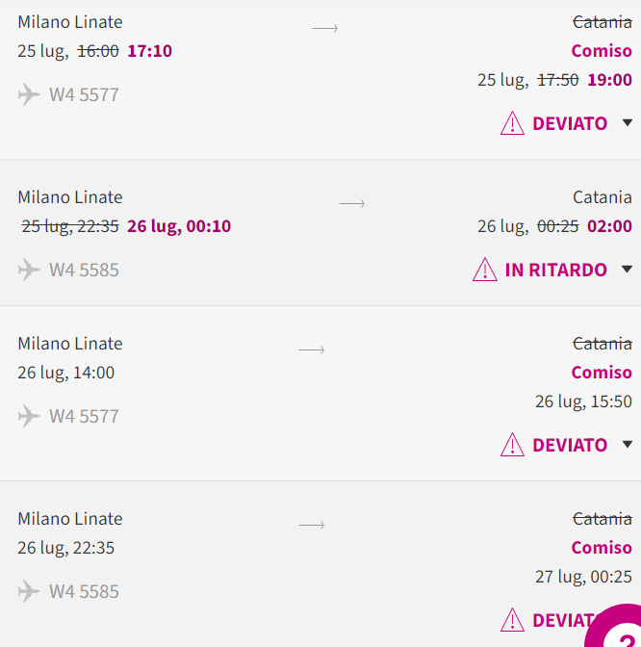The height and width of the screenshot is (647, 641).
Task: Click the airplane icon beside the first W4 5577
Action: (x=29, y=94)
